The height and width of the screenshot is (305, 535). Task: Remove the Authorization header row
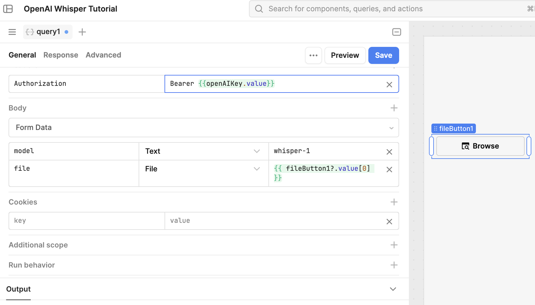pyautogui.click(x=389, y=85)
